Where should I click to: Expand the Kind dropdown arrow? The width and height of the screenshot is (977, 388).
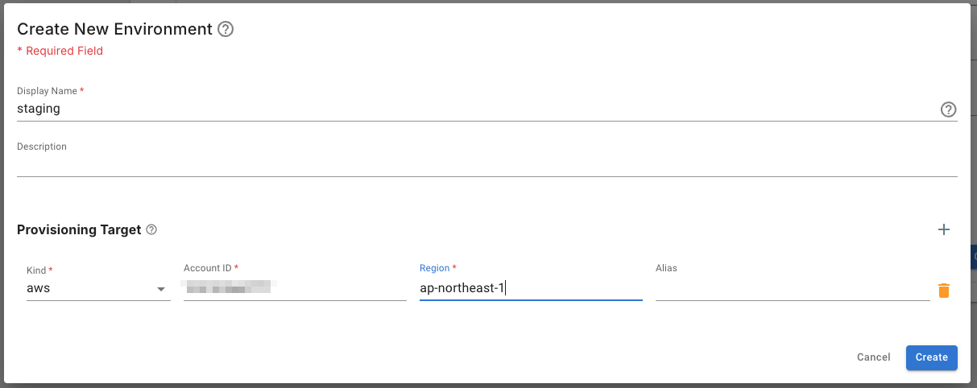(x=161, y=289)
